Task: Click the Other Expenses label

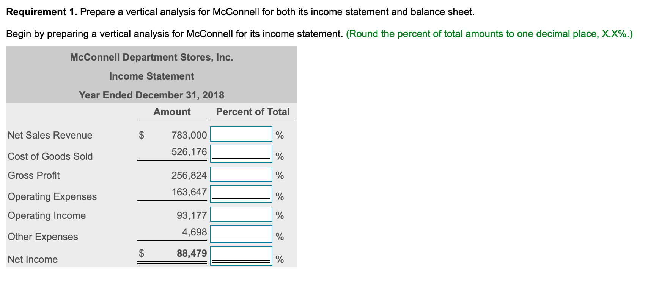Action: (42, 237)
